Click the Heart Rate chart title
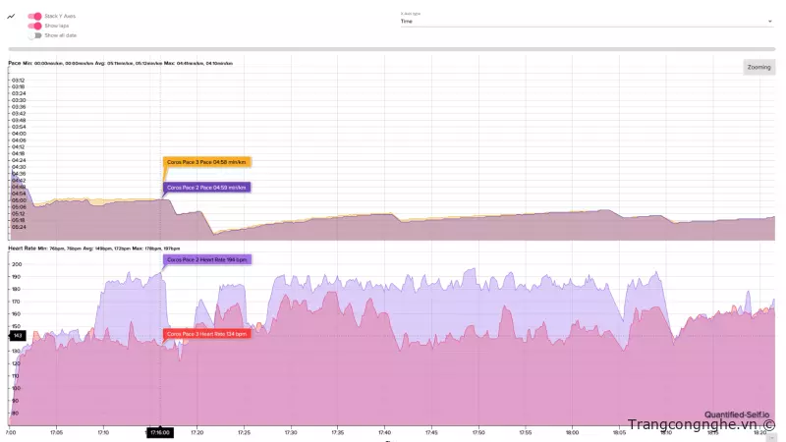The width and height of the screenshot is (786, 442). (22, 249)
